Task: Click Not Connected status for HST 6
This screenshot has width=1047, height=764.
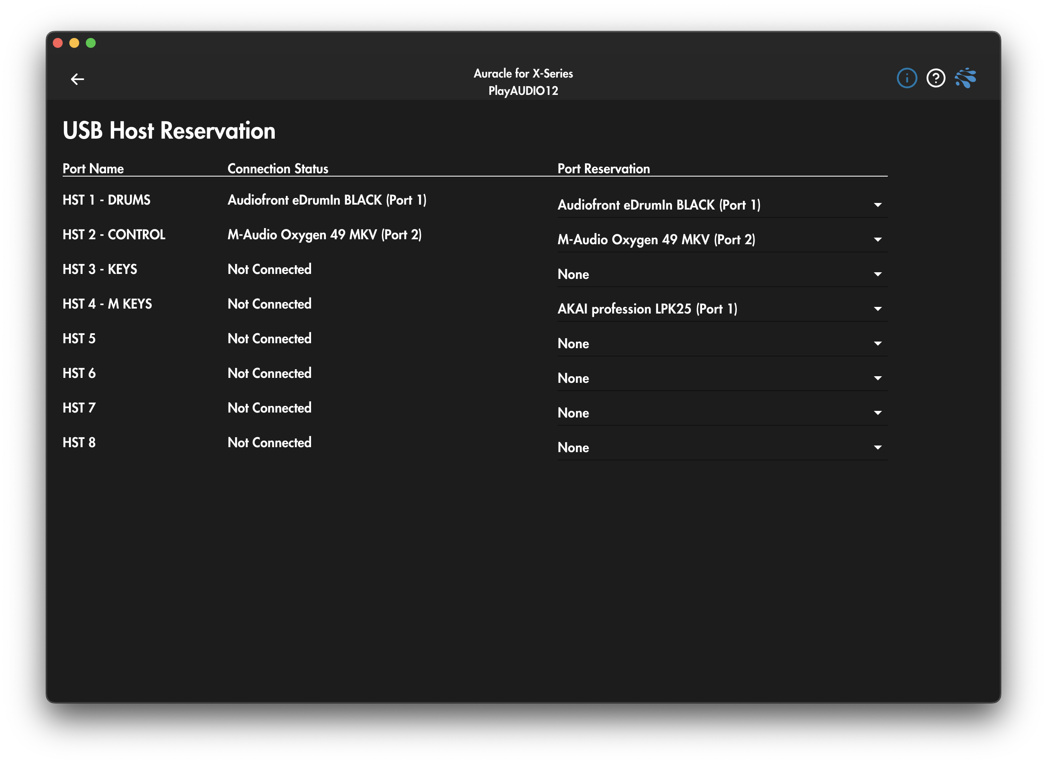Action: [x=270, y=373]
